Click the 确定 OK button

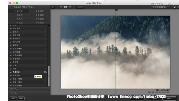pos(169,98)
